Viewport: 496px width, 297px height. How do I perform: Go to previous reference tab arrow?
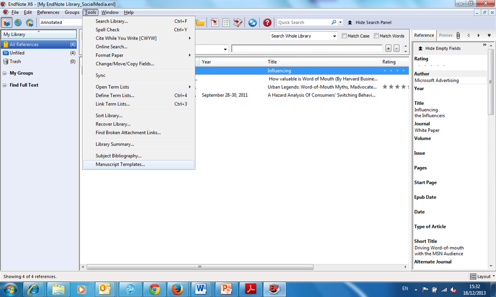point(468,35)
